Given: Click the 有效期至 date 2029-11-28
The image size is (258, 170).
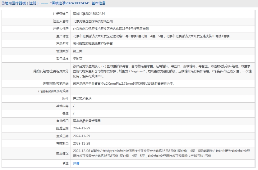Looking at the screenshot, I should (x=81, y=143).
